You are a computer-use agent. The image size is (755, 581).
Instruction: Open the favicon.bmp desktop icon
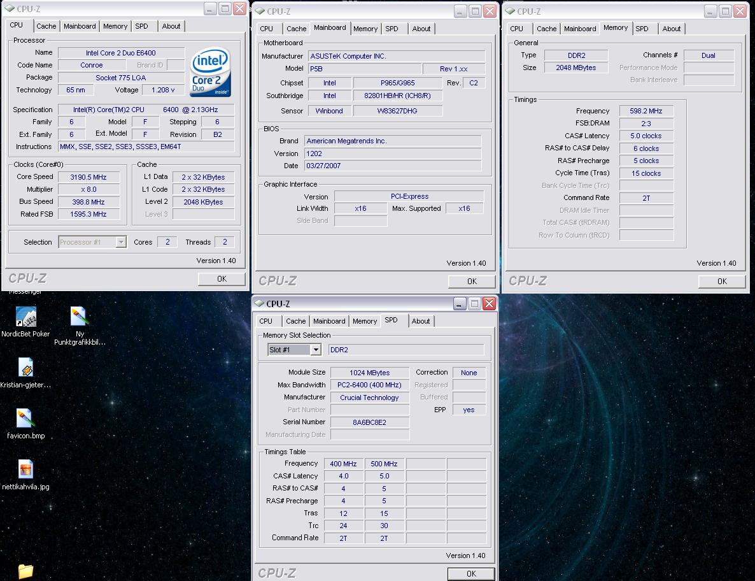[x=25, y=424]
